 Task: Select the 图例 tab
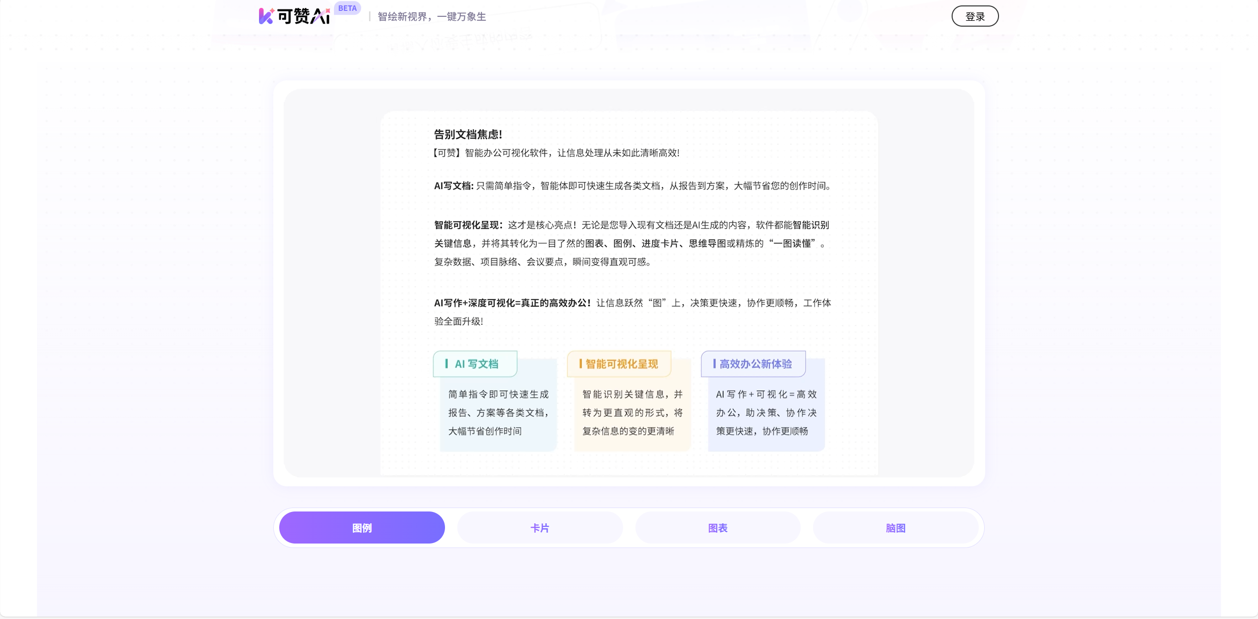362,528
